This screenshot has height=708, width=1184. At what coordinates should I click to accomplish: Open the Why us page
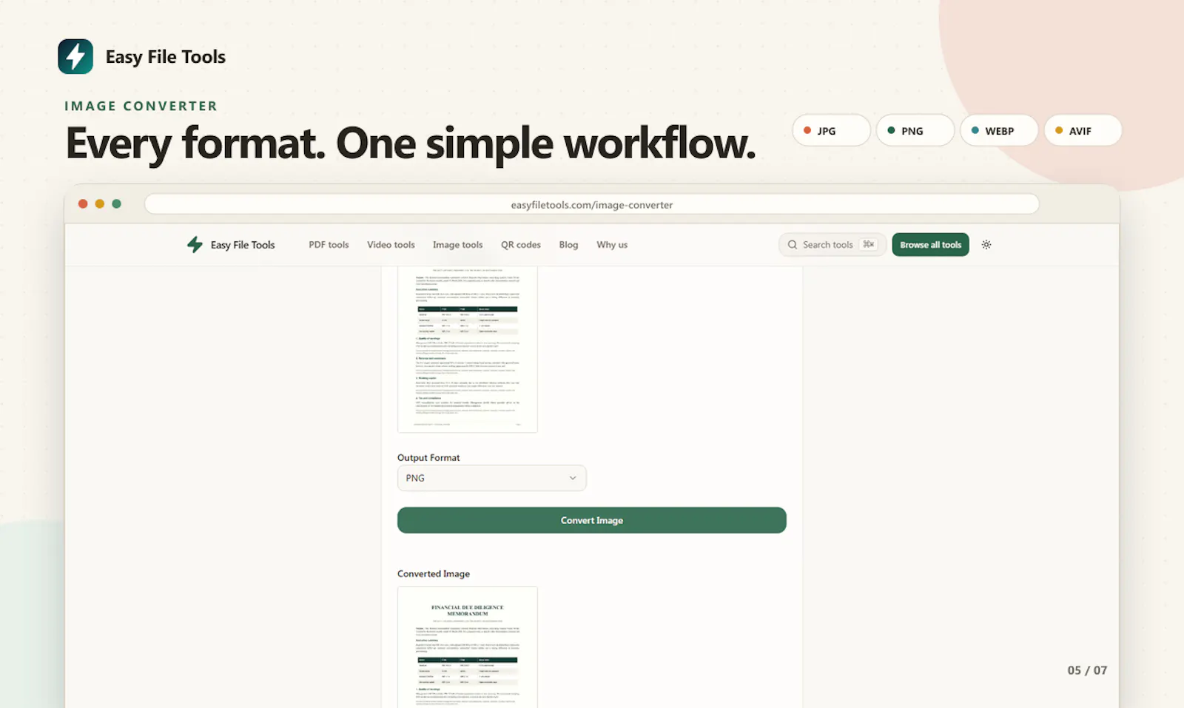tap(612, 245)
